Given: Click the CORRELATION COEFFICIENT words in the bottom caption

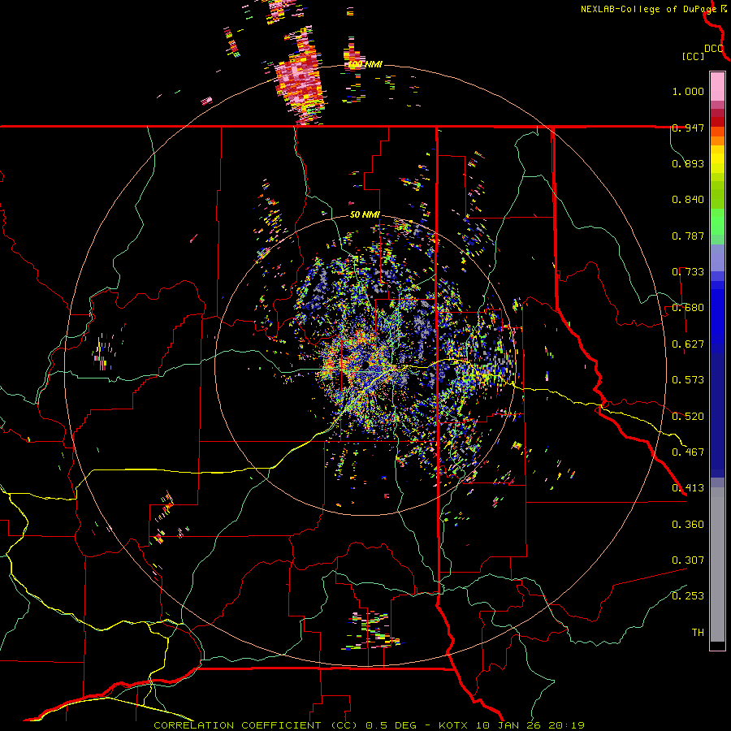Looking at the screenshot, I should tap(237, 725).
